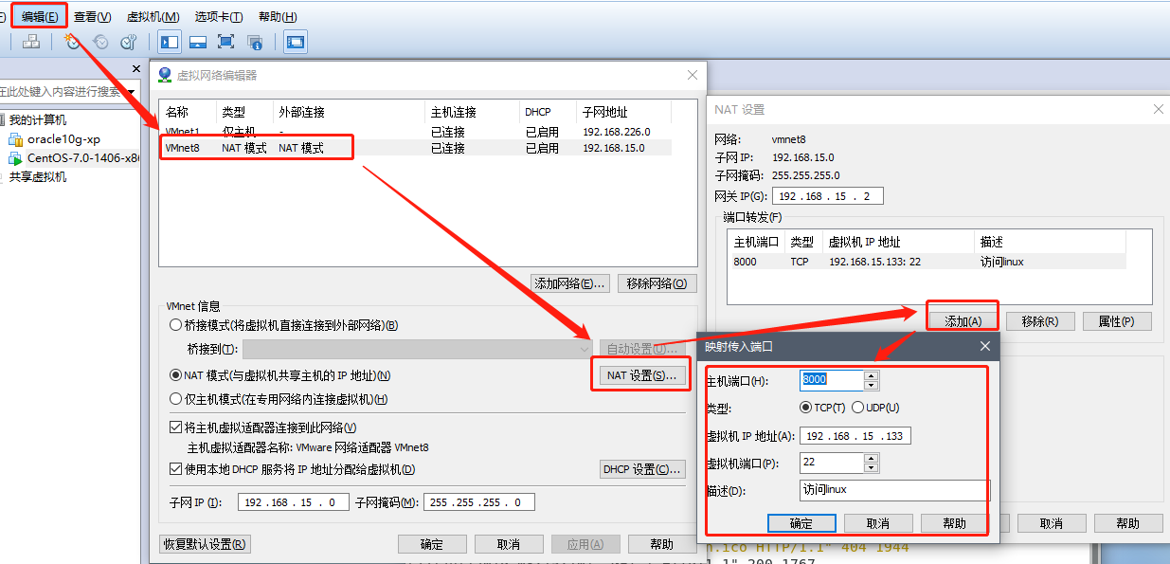Toggle the library sidebar view icon
Screen dimensions: 1170x564
[x=170, y=42]
